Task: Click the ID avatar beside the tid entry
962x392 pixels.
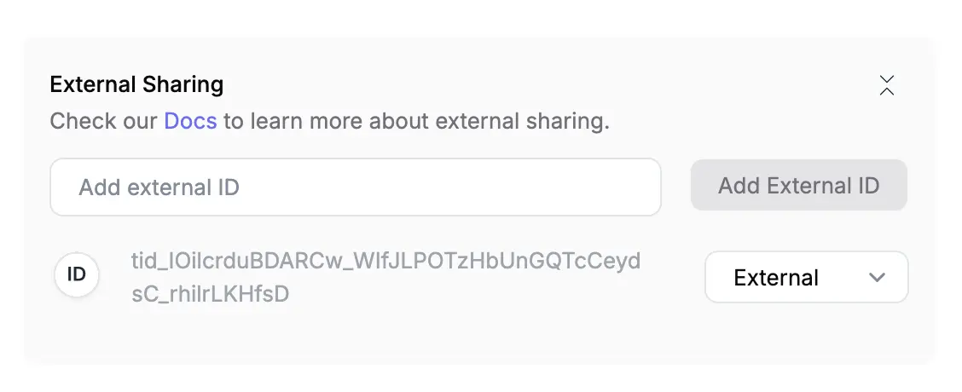Action: click(x=77, y=275)
